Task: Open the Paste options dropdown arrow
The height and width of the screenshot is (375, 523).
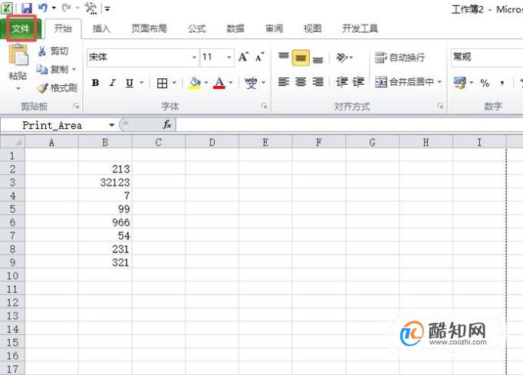Action: pos(18,88)
